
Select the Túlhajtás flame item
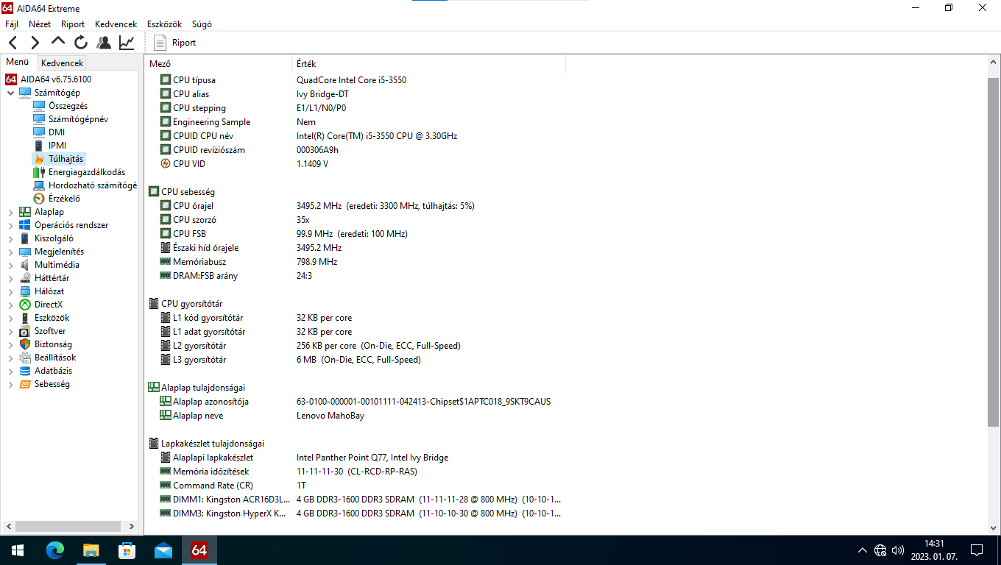(59, 159)
